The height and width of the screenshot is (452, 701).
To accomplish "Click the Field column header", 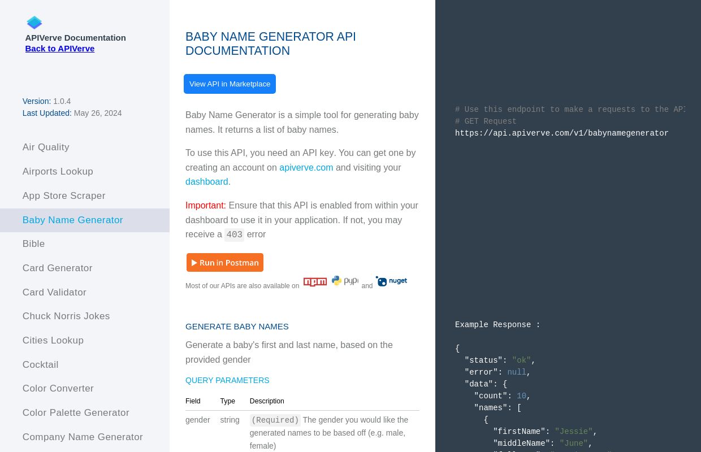I will pyautogui.click(x=193, y=401).
